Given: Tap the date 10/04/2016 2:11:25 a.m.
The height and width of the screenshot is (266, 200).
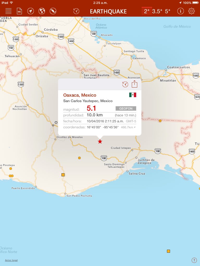Looking at the screenshot, I should pyautogui.click(x=105, y=121).
